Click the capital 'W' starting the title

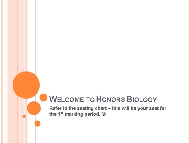point(53,99)
